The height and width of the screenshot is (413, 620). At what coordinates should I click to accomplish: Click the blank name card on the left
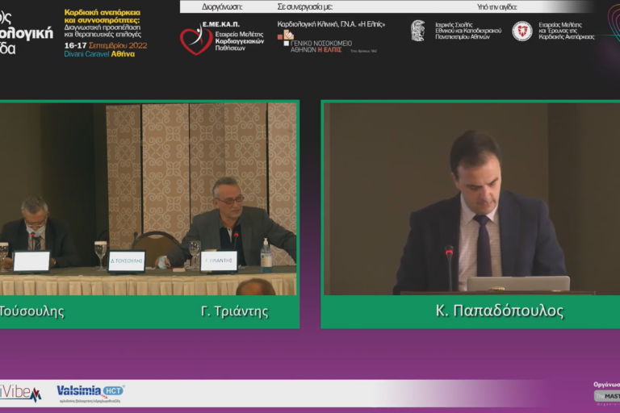(x=31, y=261)
